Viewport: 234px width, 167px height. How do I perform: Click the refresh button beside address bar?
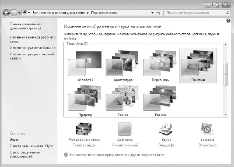[x=159, y=13]
